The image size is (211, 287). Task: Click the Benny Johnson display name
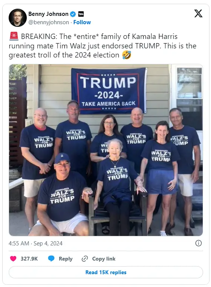pos(48,14)
